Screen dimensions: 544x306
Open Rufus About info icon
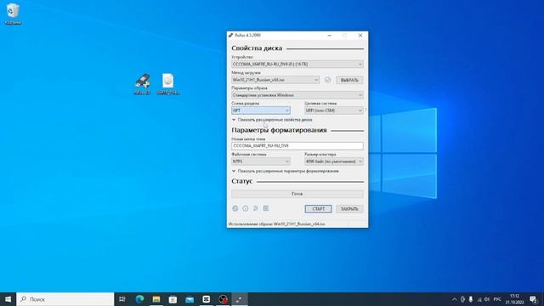coord(246,208)
